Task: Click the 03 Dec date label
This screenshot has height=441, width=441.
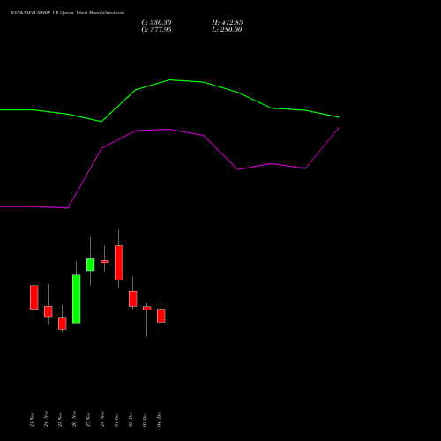Action: [x=145, y=419]
